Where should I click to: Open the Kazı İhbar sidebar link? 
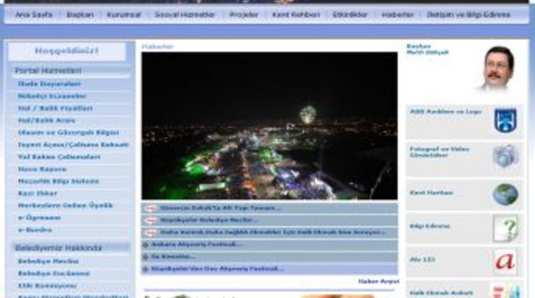point(37,194)
